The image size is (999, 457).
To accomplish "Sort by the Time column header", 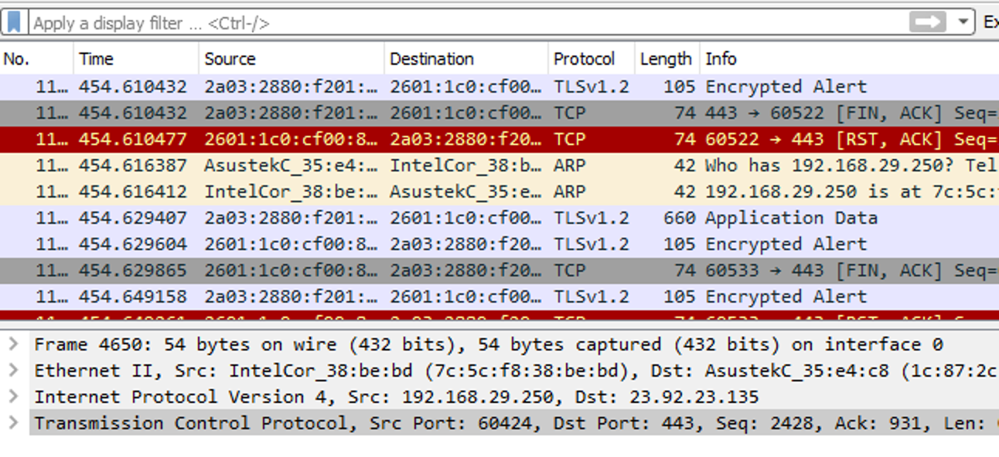I will pos(135,59).
